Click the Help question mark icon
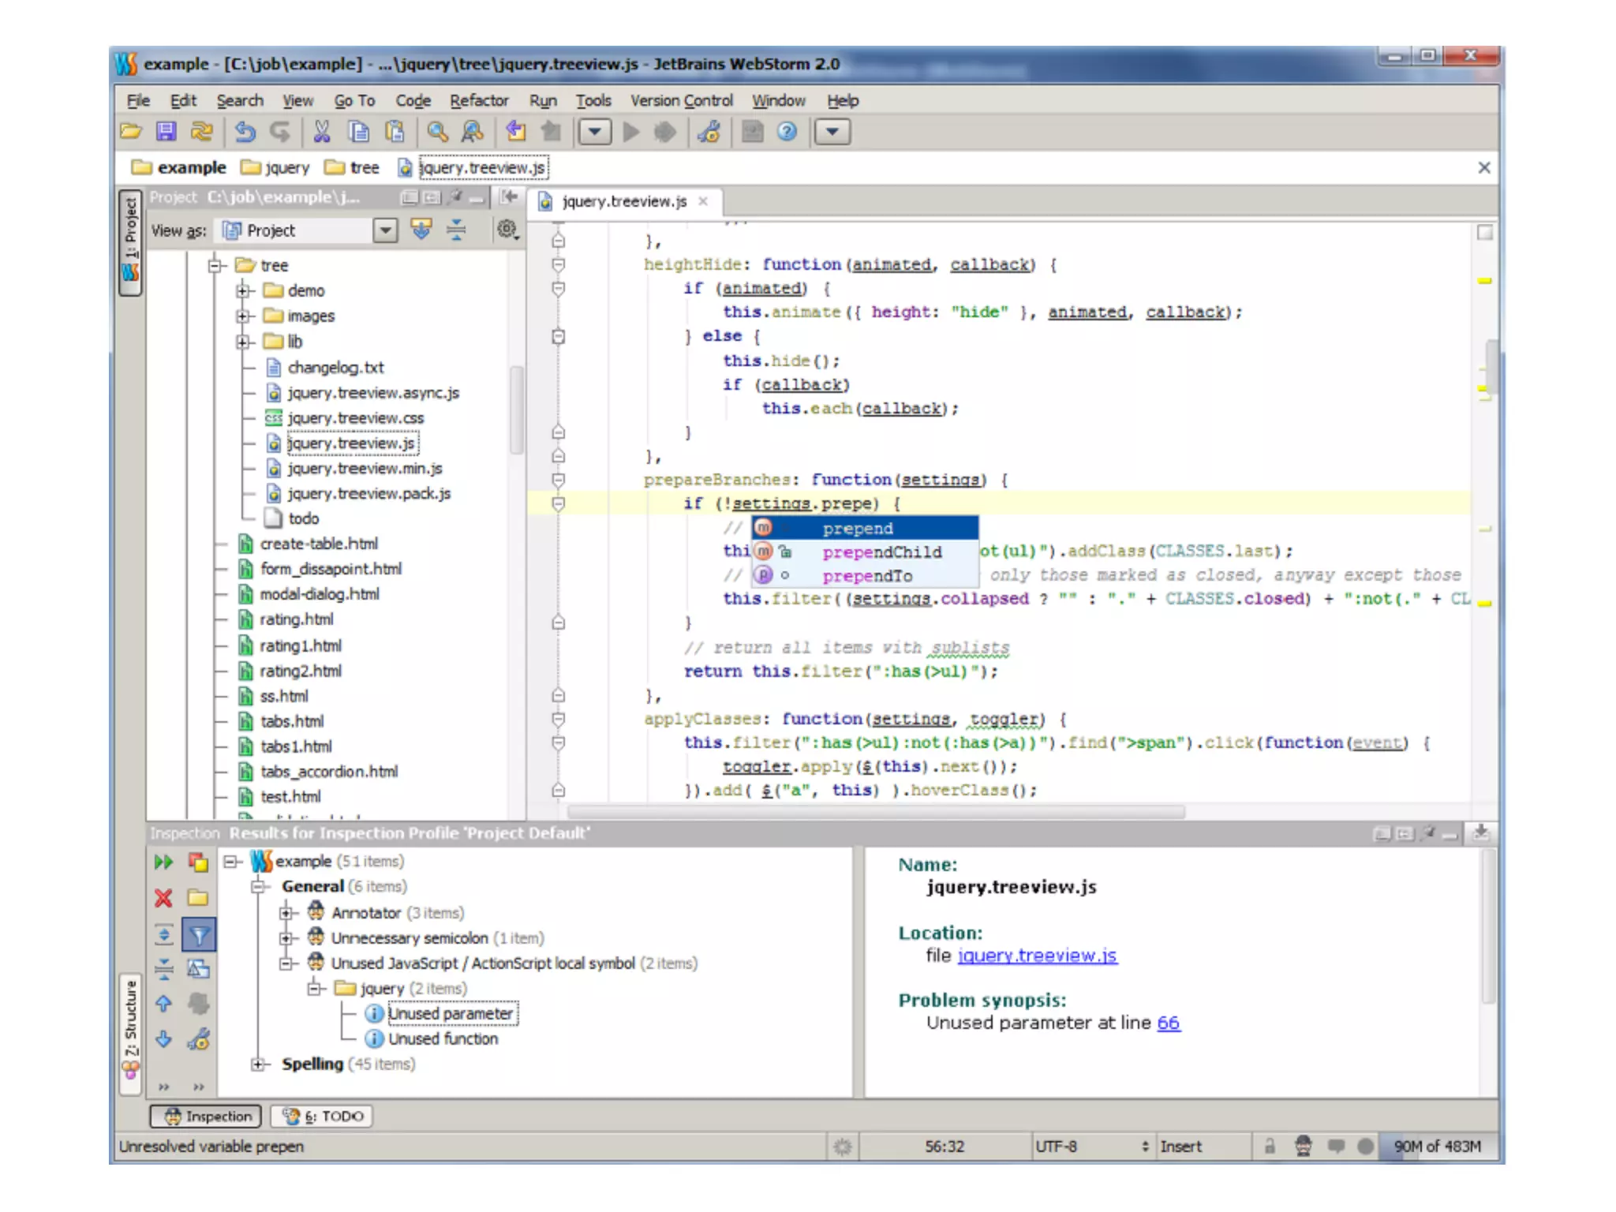This screenshot has width=1616, height=1212. click(x=787, y=132)
